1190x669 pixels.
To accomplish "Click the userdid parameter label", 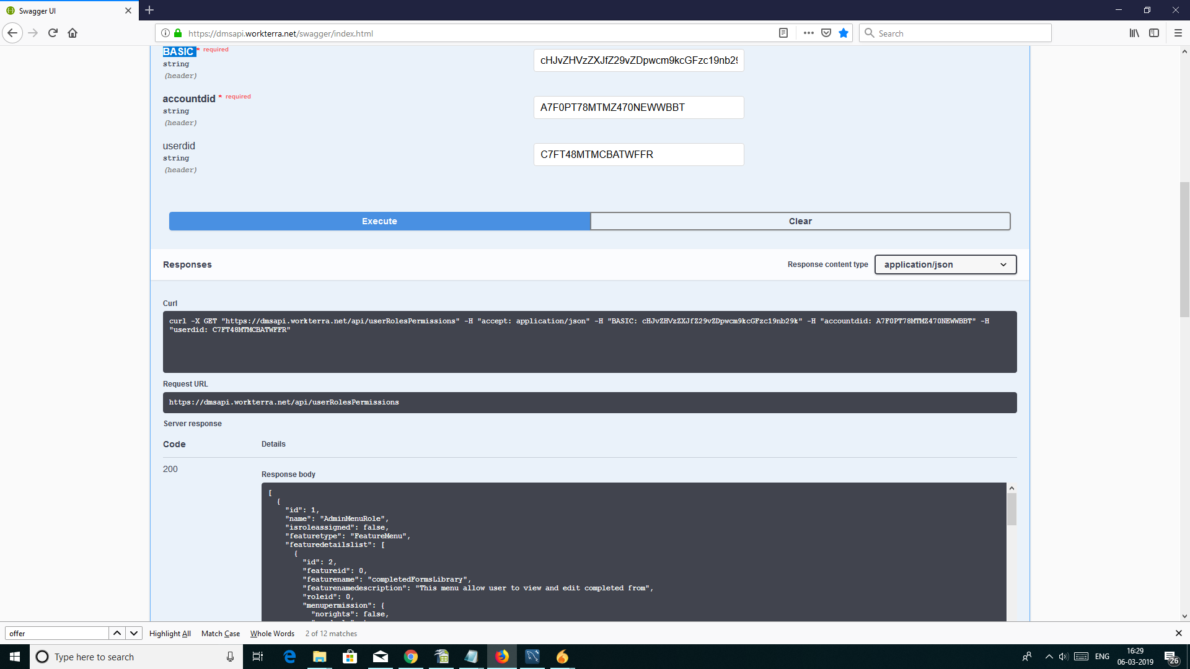I will 179,146.
